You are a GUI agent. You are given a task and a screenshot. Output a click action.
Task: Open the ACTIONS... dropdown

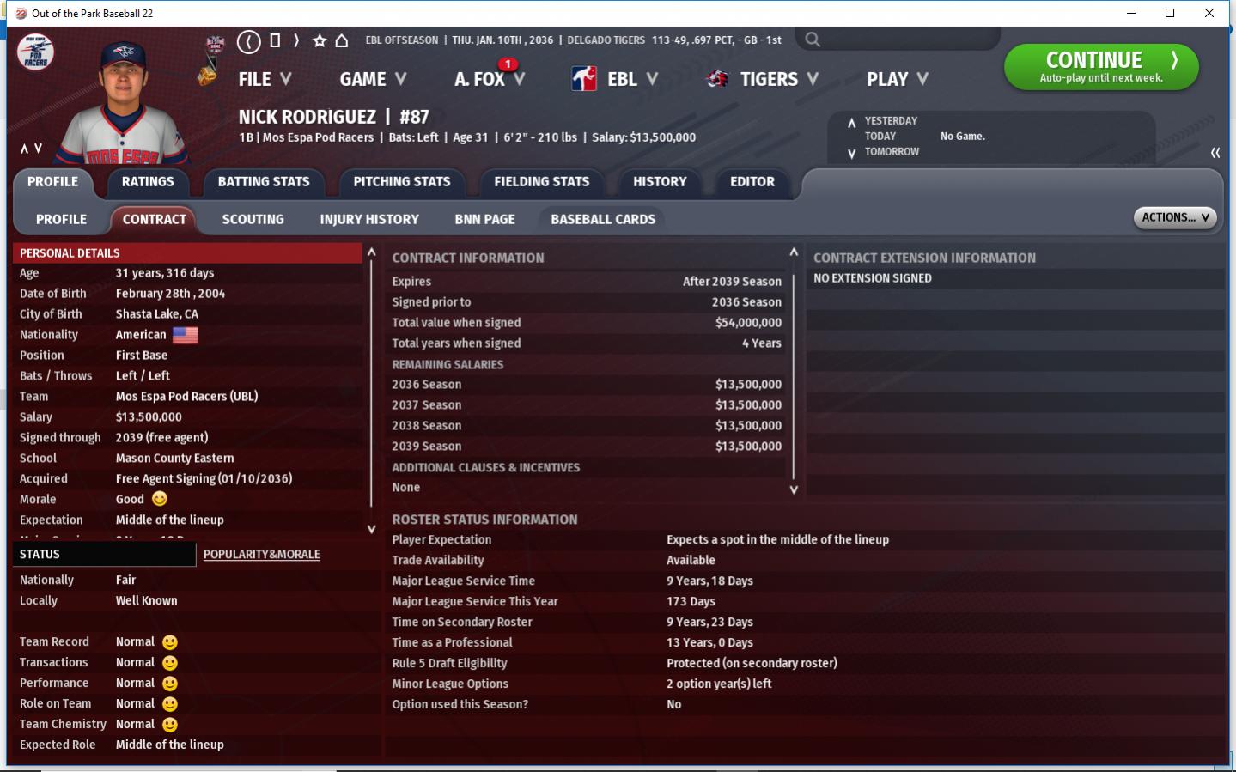(1174, 218)
